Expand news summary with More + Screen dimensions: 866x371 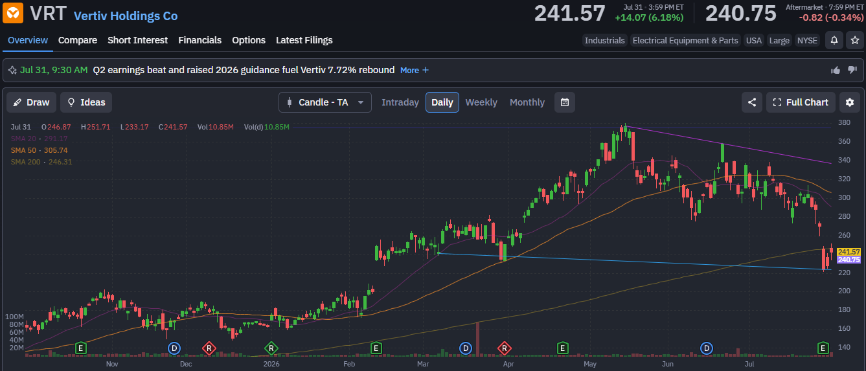point(415,70)
